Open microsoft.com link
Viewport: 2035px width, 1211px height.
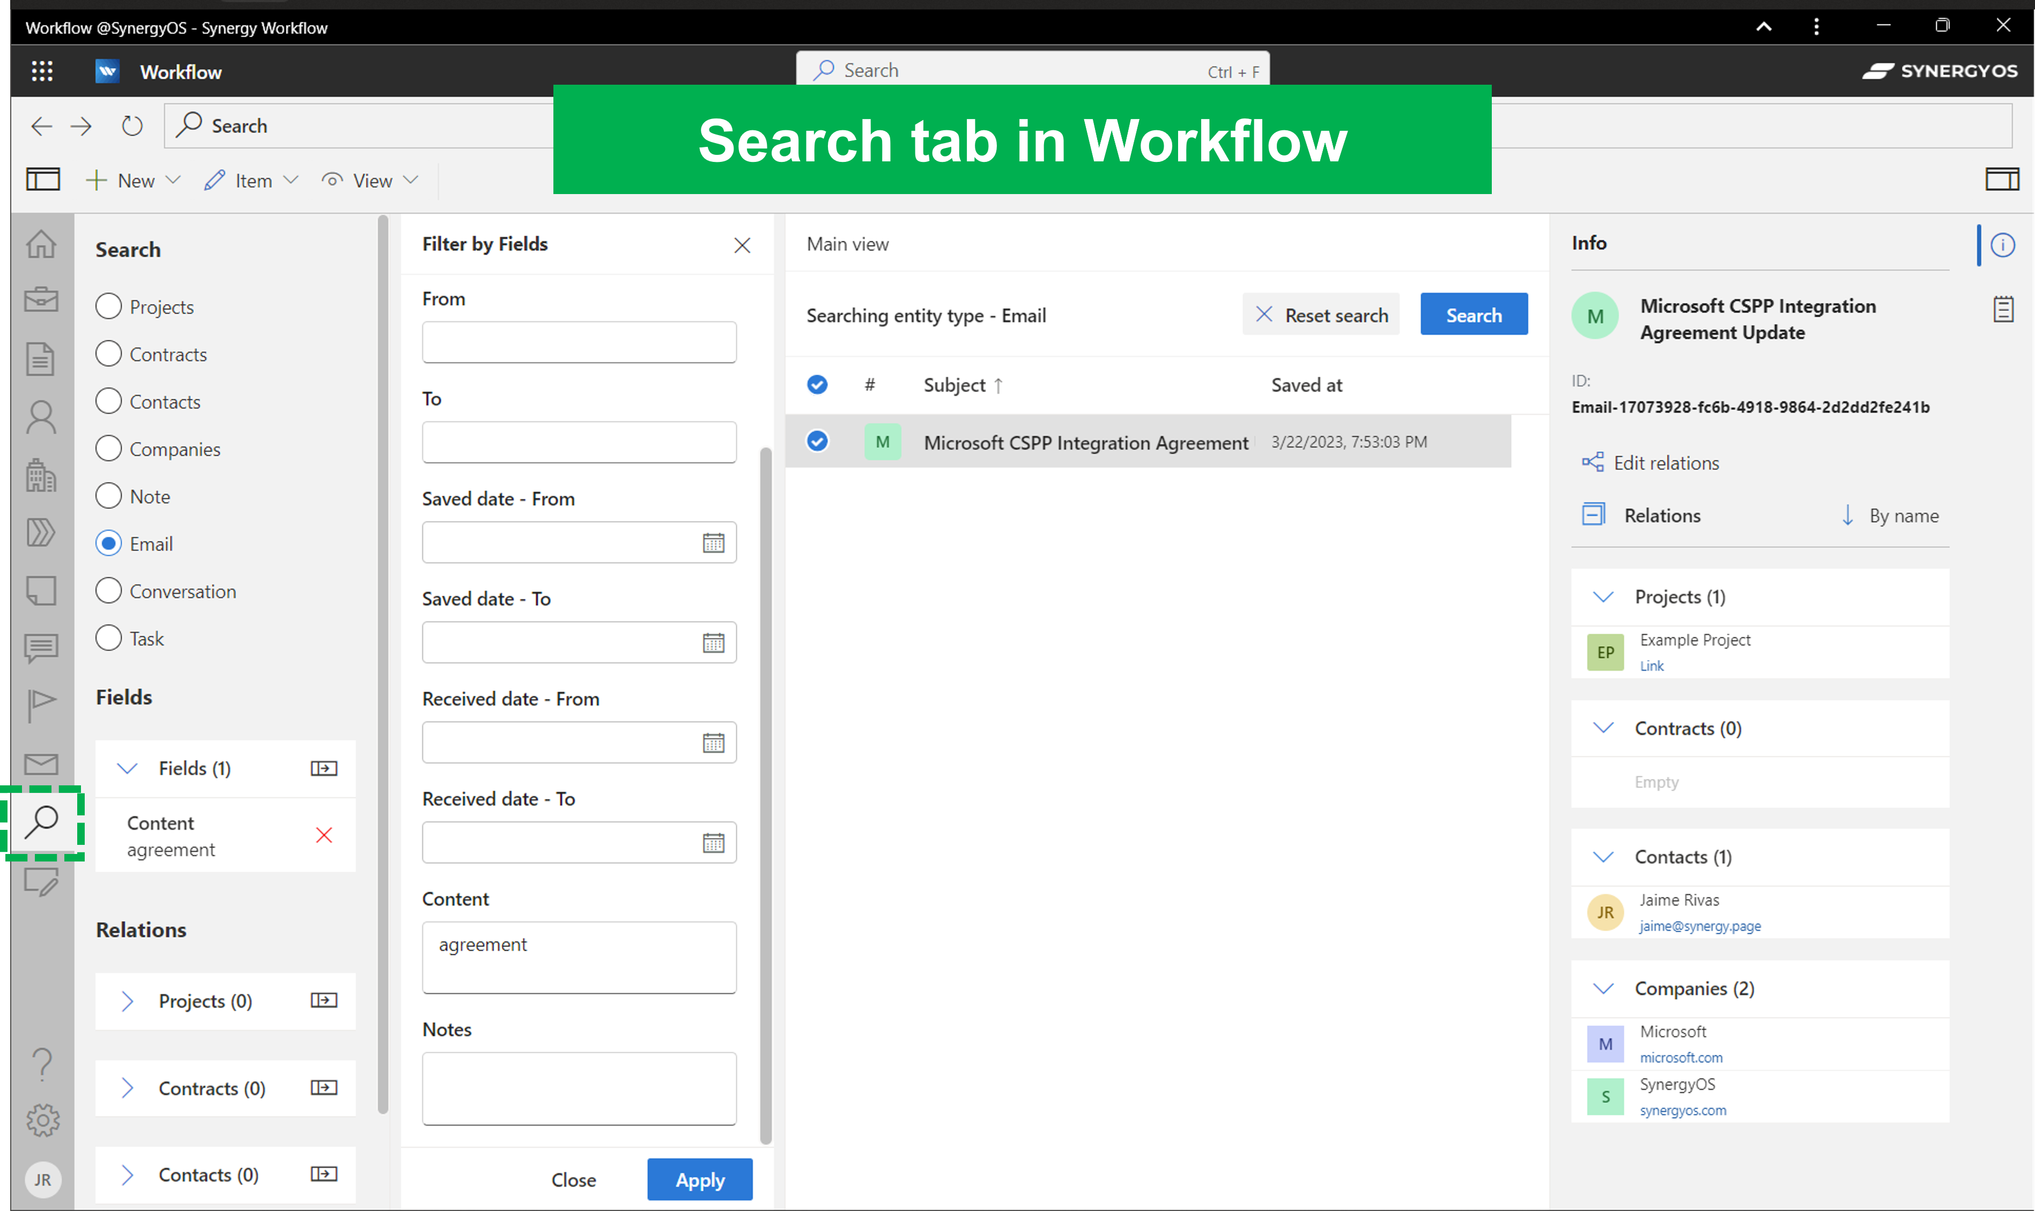[x=1681, y=1058]
